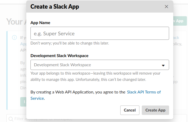Close the Create a Slack App dialog
The height and width of the screenshot is (122, 188).
[166, 7]
